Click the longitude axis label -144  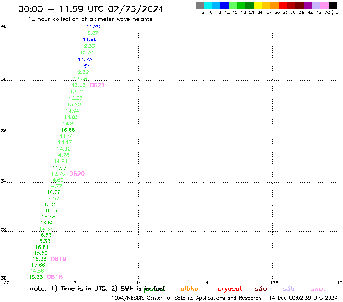pos(138,283)
